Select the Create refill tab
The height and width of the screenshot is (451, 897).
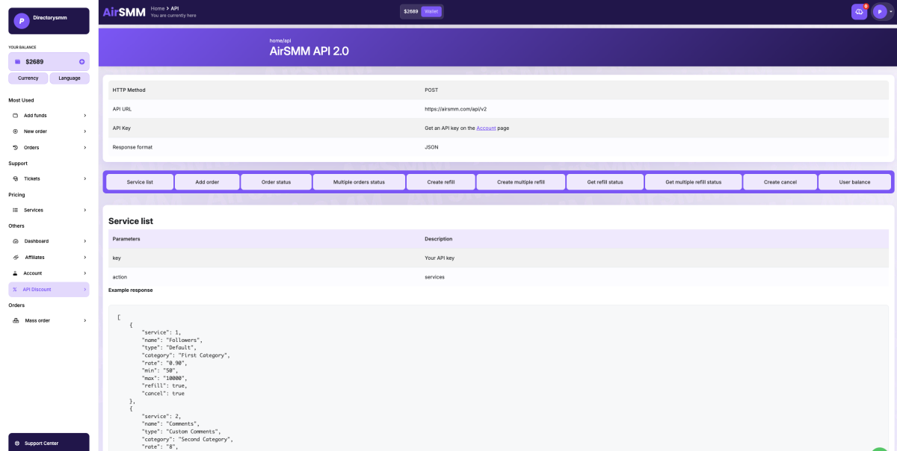[x=440, y=182]
